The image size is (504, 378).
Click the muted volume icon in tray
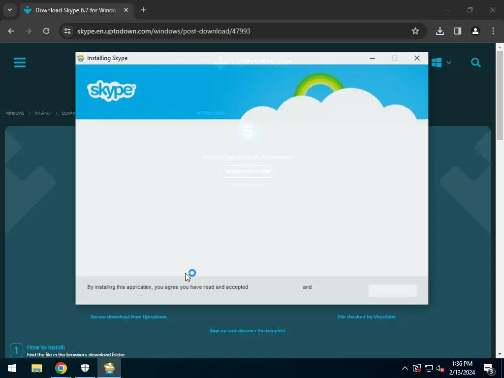coord(441,368)
